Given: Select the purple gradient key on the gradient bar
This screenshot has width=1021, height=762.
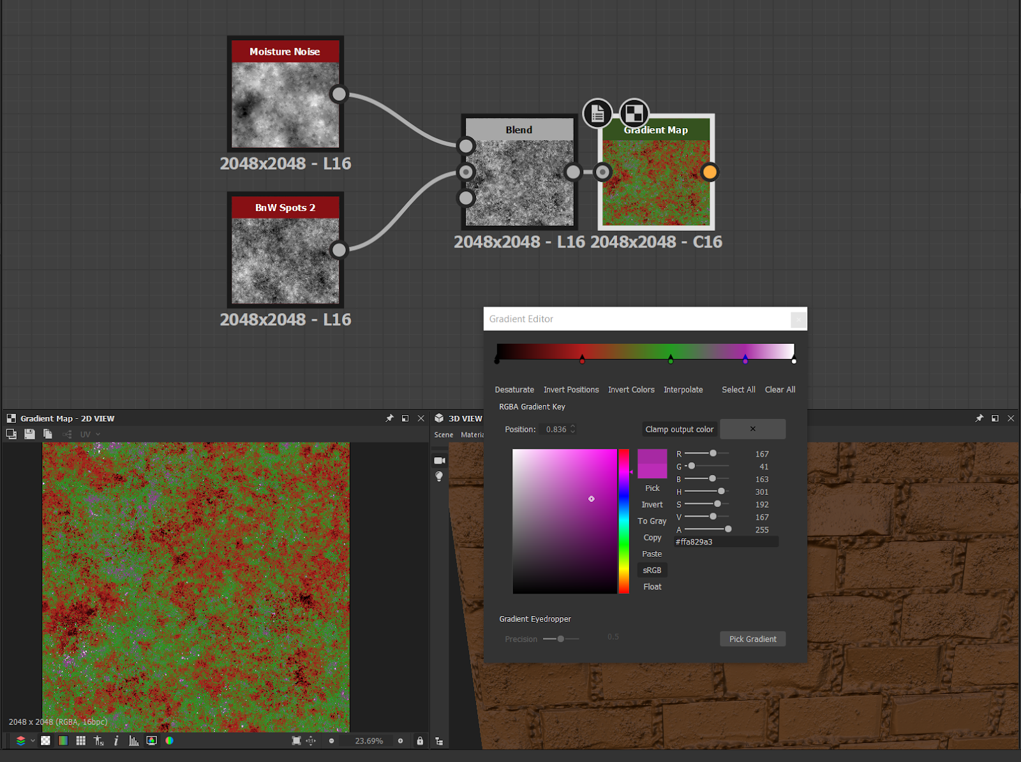Looking at the screenshot, I should pos(745,359).
